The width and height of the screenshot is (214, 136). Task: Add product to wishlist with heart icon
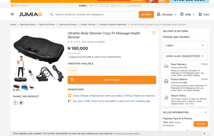point(154,33)
